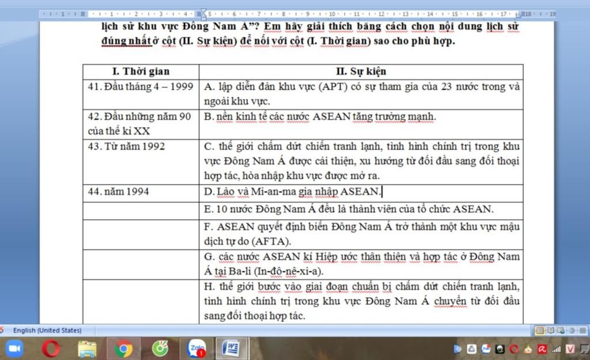590x360 pixels.
Task: Click the Avira antivirus tray icon
Action: click(542, 349)
